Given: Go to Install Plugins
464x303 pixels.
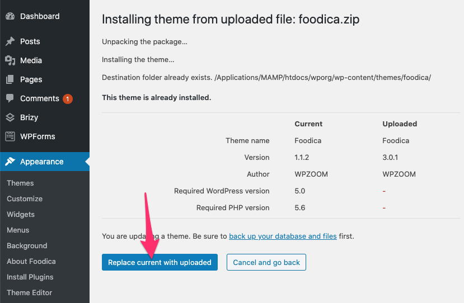Looking at the screenshot, I should [x=30, y=277].
